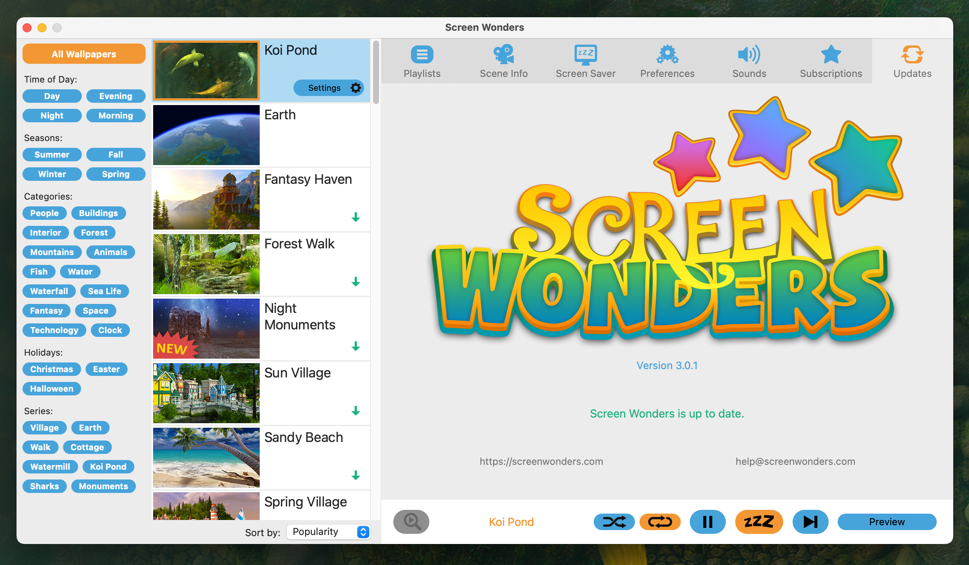Filter by Forest category

pyautogui.click(x=94, y=233)
